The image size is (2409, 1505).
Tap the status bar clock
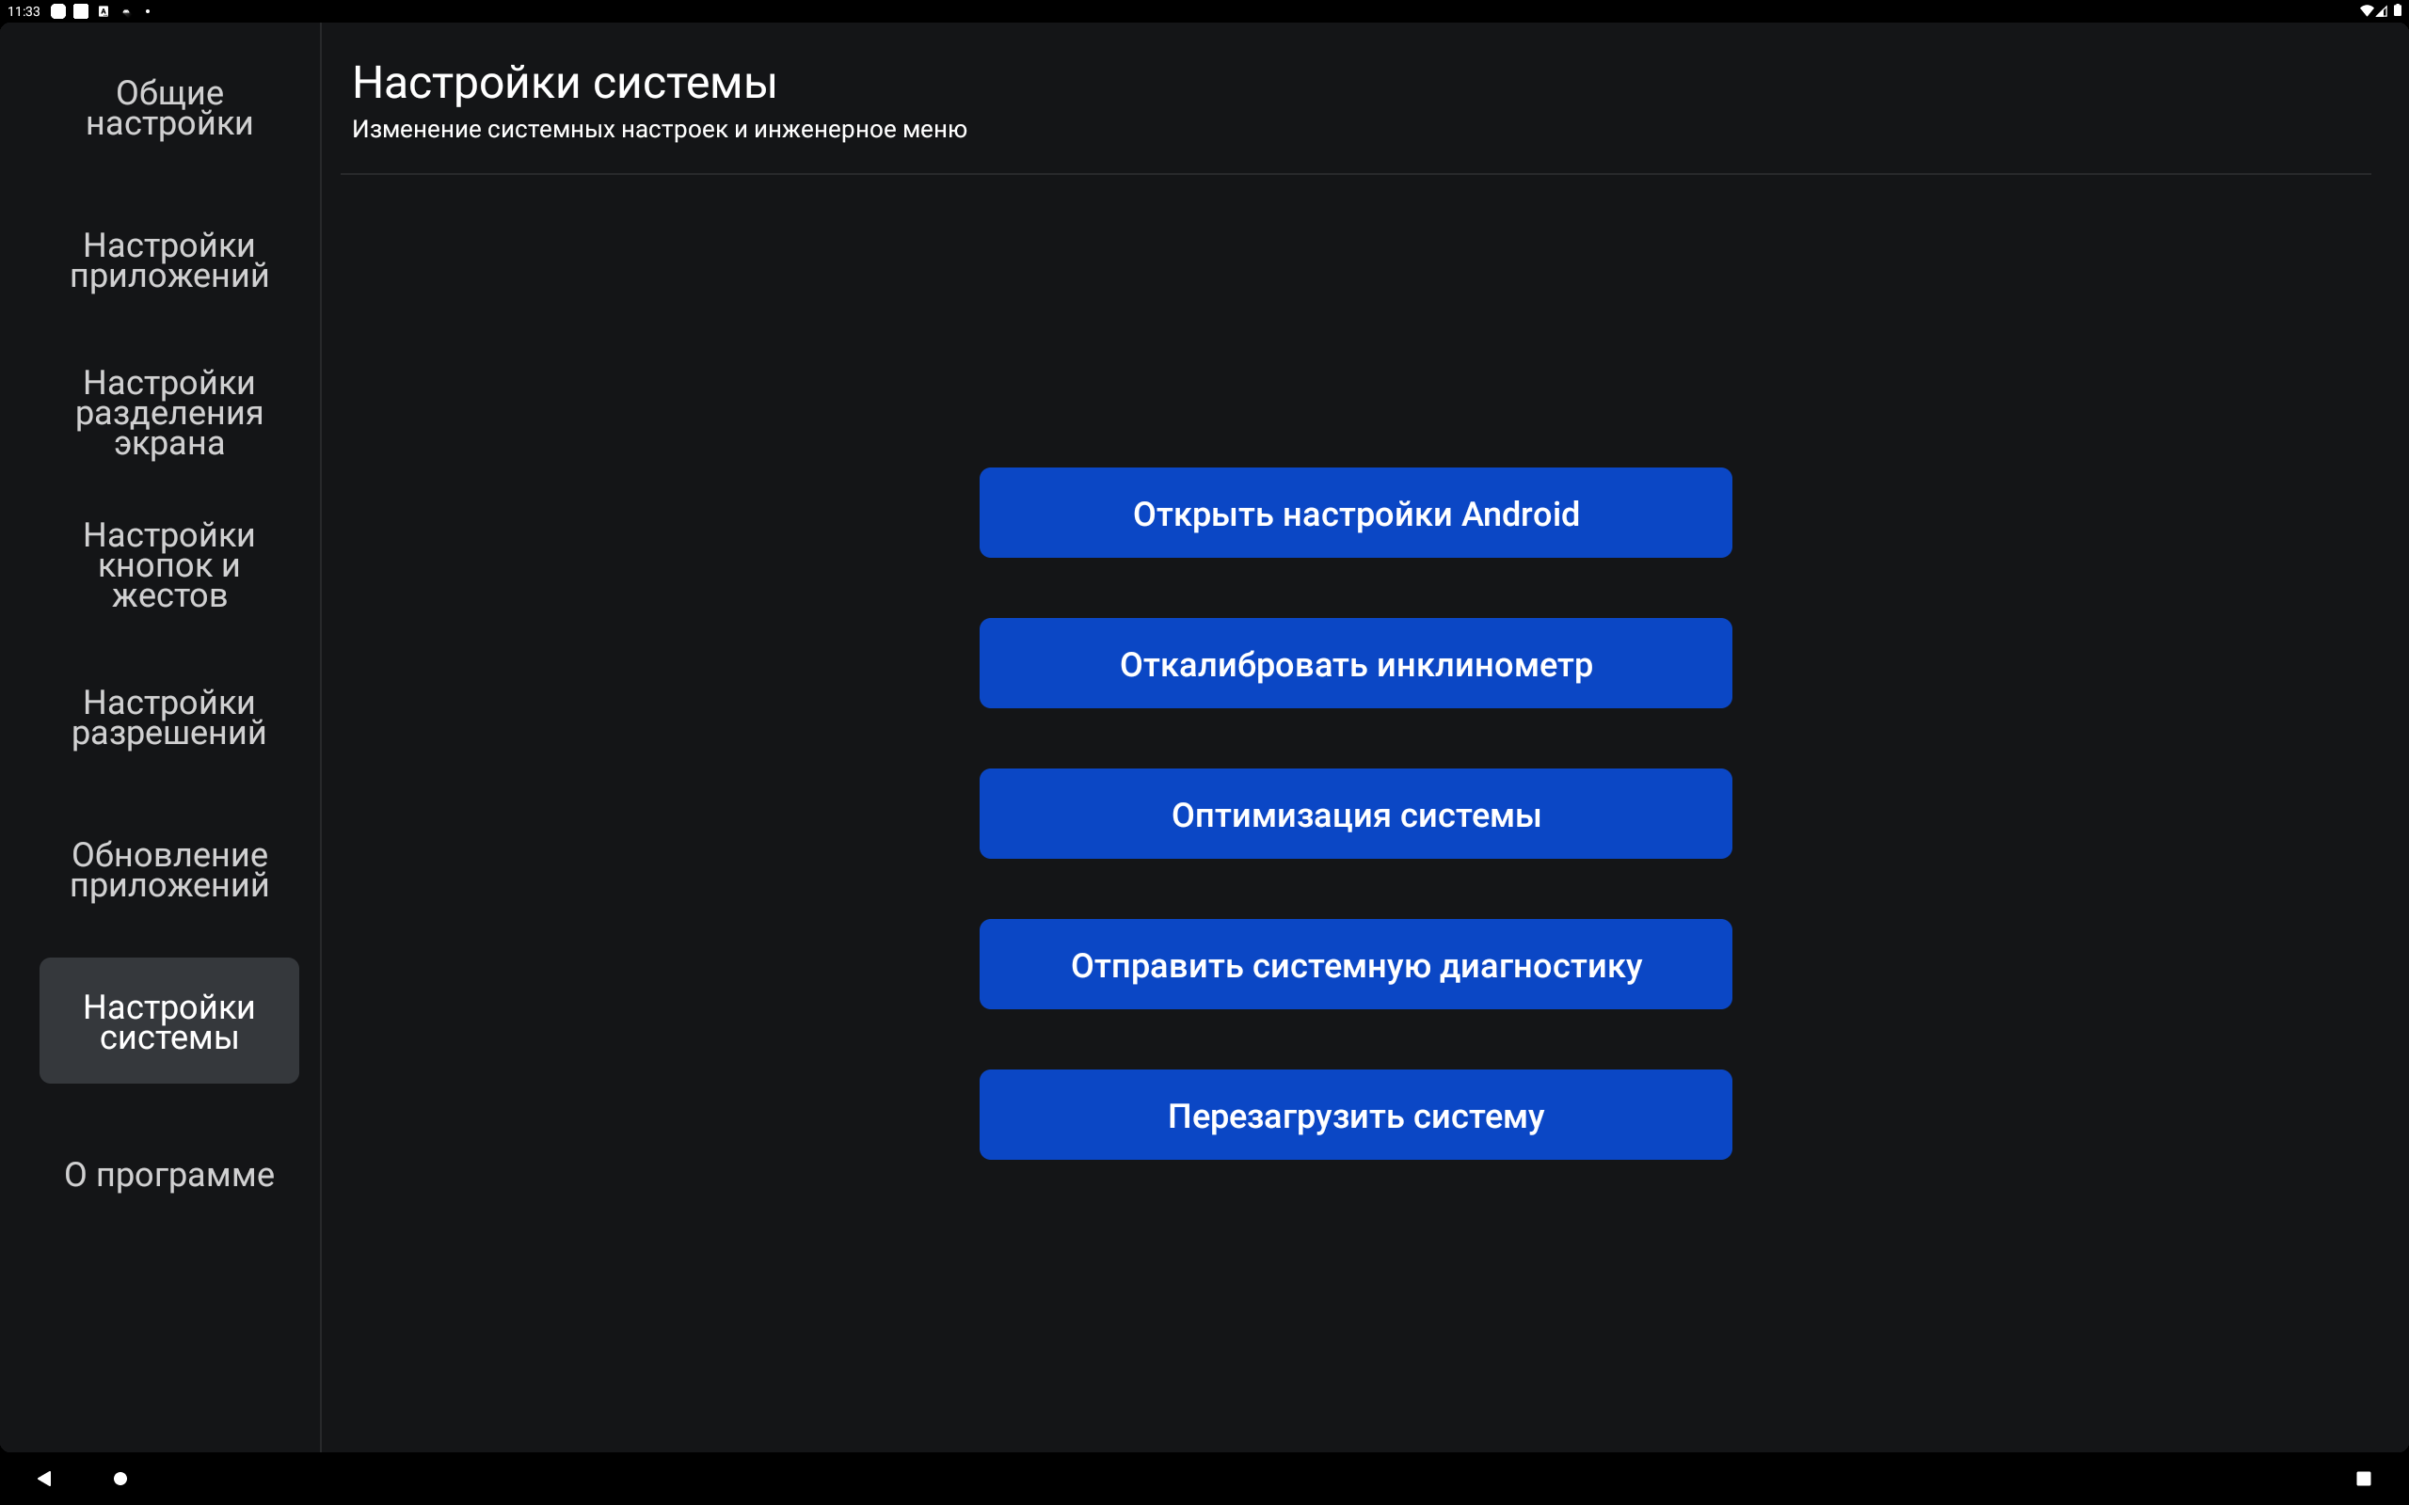click(23, 11)
